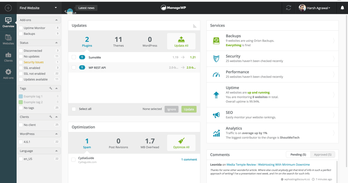Check the Security Issues filter
Image resolution: width=348 pixels, height=183 pixels.
point(20,62)
